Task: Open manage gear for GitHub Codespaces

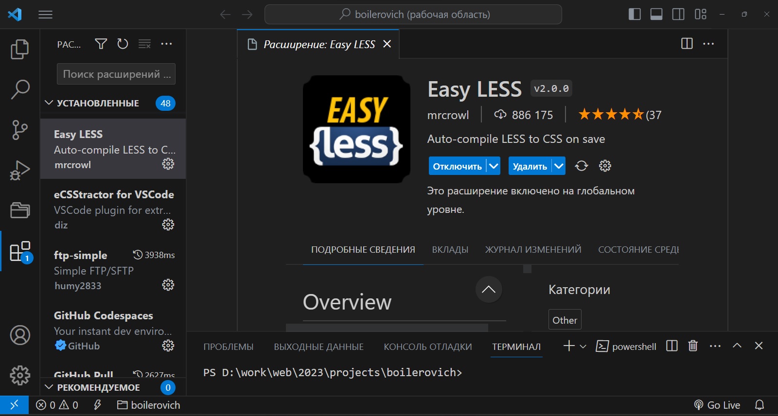Action: (x=168, y=346)
